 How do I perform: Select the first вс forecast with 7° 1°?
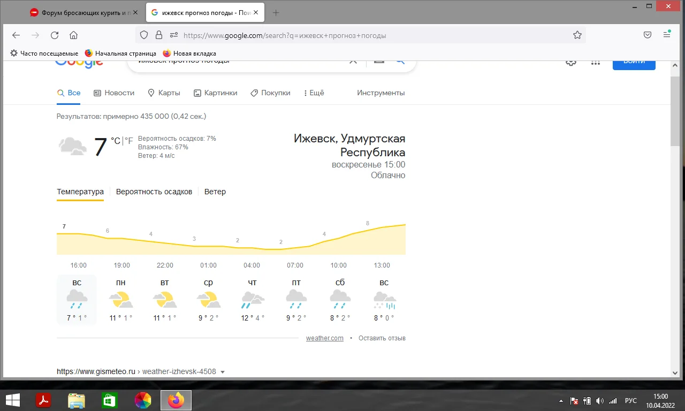(x=77, y=300)
